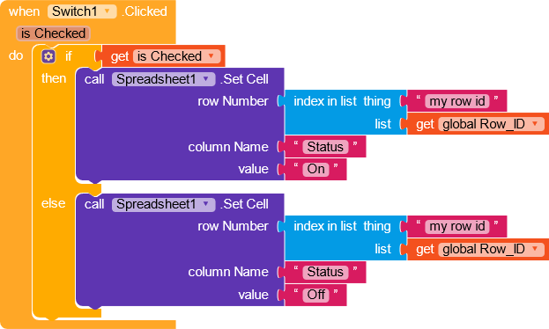Edit first 'Status' column name text

(325, 147)
